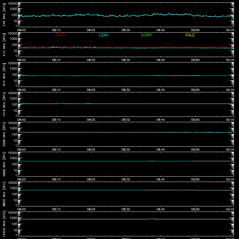The width and height of the screenshot is (239, 239).
Task: Select the 1415 MHz [SFU] axis title
Action: pyautogui.click(x=4, y=104)
